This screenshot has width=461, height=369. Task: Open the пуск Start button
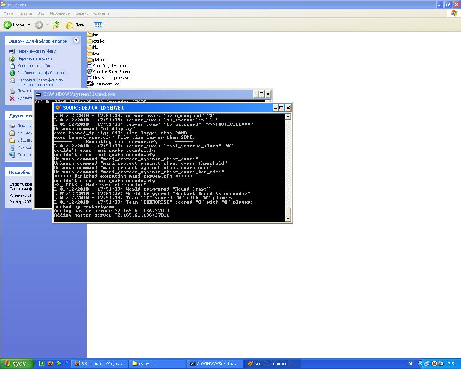pos(17,364)
